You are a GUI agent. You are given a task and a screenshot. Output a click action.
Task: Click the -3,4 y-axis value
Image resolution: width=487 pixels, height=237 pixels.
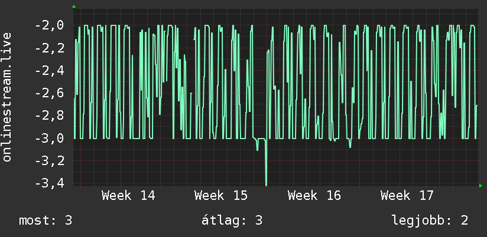50,183
